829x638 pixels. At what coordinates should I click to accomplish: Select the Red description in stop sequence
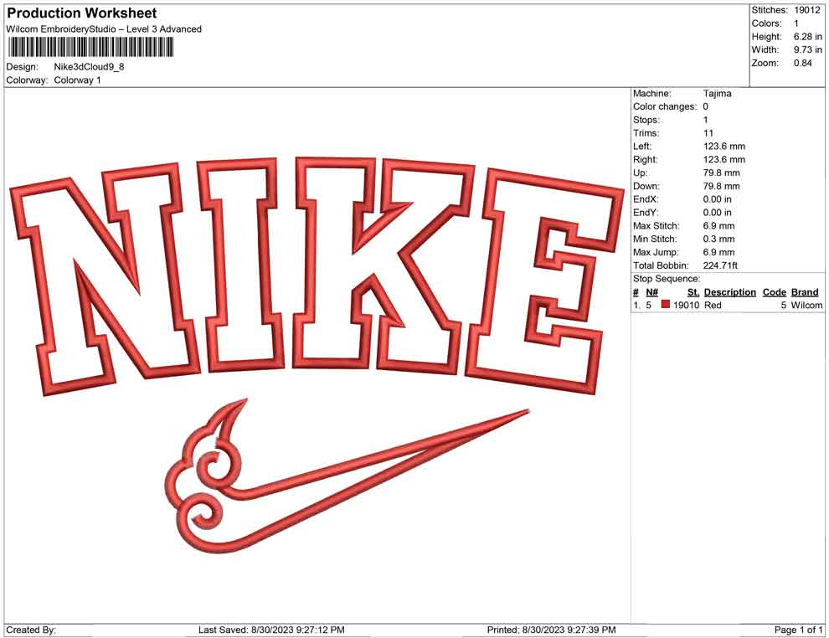coord(712,305)
